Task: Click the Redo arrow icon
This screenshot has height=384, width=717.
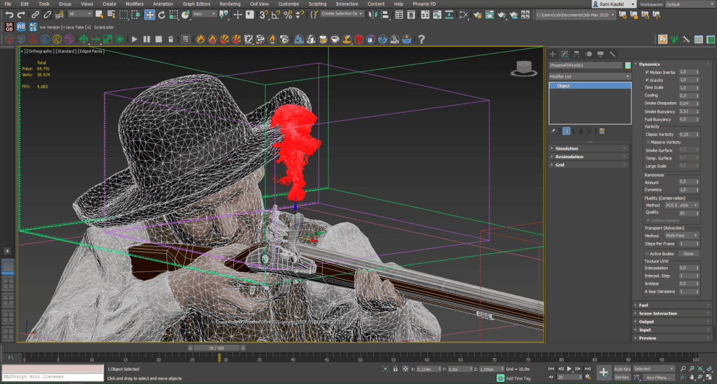Action: click(x=21, y=15)
